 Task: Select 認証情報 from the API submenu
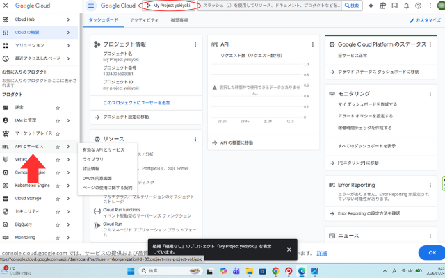(x=91, y=168)
